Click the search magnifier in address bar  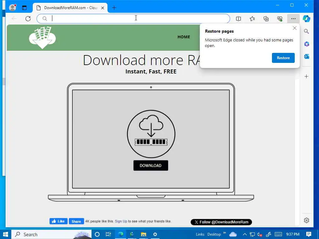(45, 19)
